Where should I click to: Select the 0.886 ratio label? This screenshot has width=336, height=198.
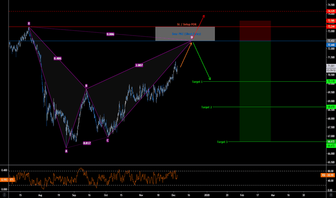(111, 34)
